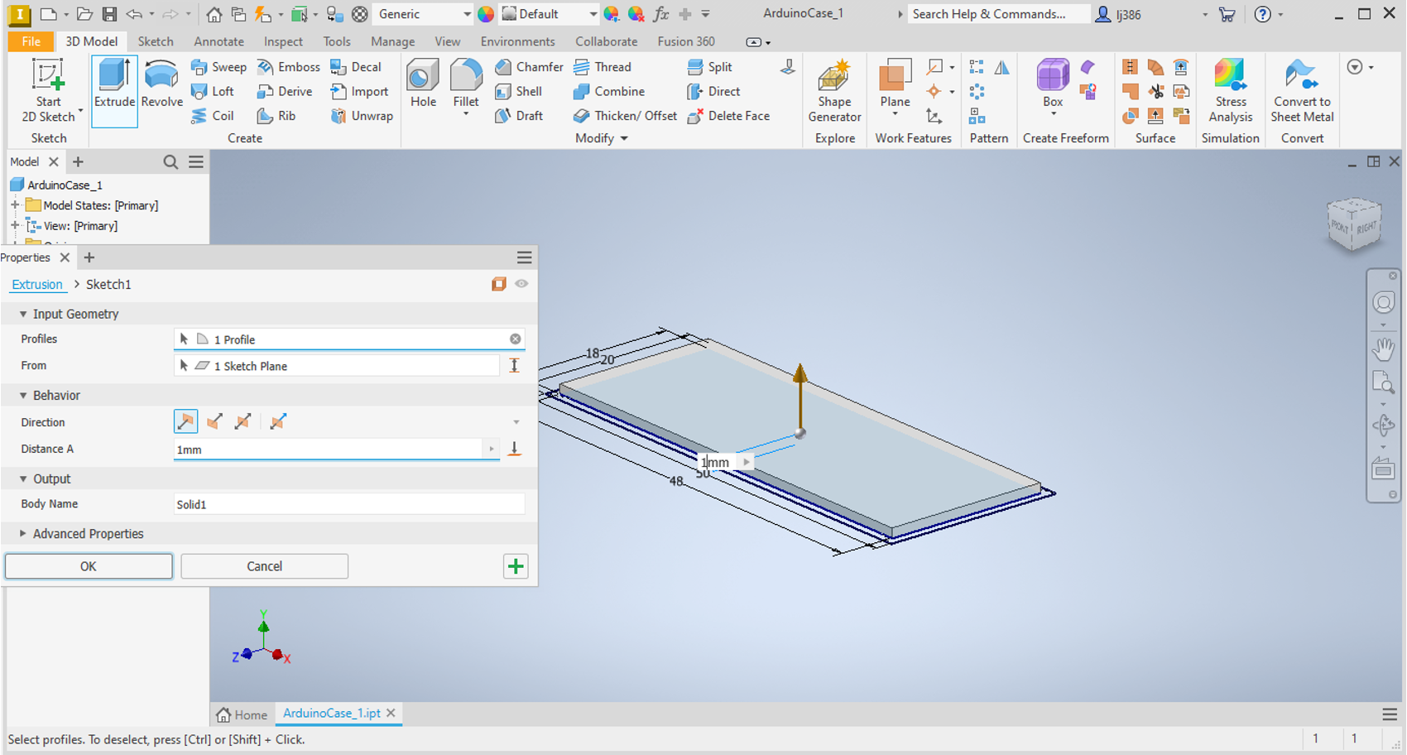Image resolution: width=1407 pixels, height=755 pixels.
Task: Open the Inspect ribbon tab
Action: pos(283,41)
